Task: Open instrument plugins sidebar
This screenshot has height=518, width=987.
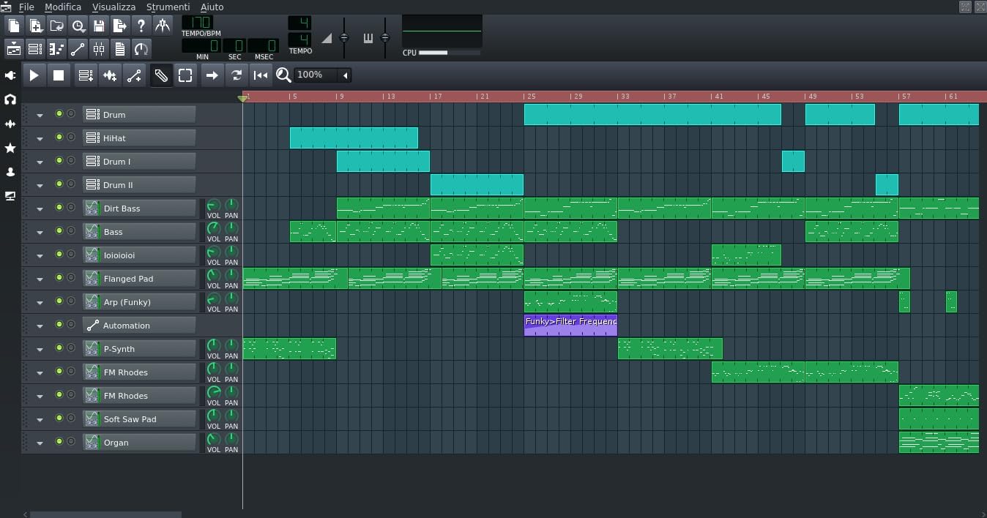Action: coord(10,75)
